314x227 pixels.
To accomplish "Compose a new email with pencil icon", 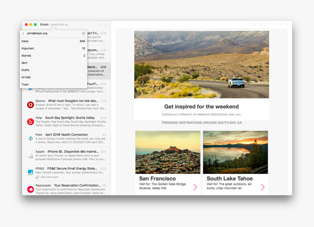I will click(x=106, y=24).
